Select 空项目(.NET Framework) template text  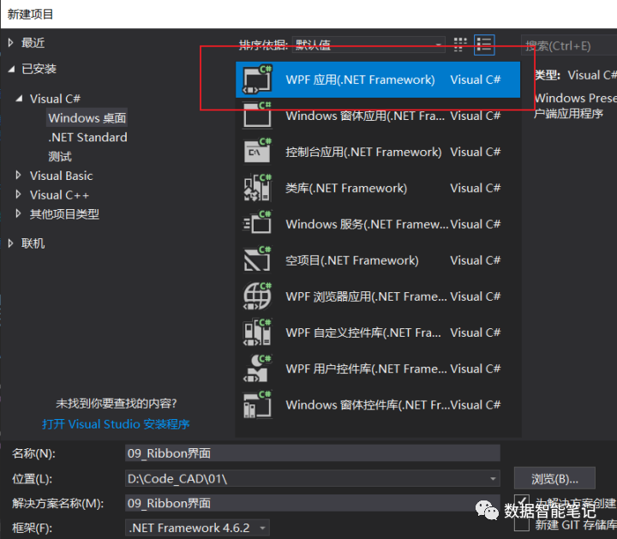click(352, 261)
